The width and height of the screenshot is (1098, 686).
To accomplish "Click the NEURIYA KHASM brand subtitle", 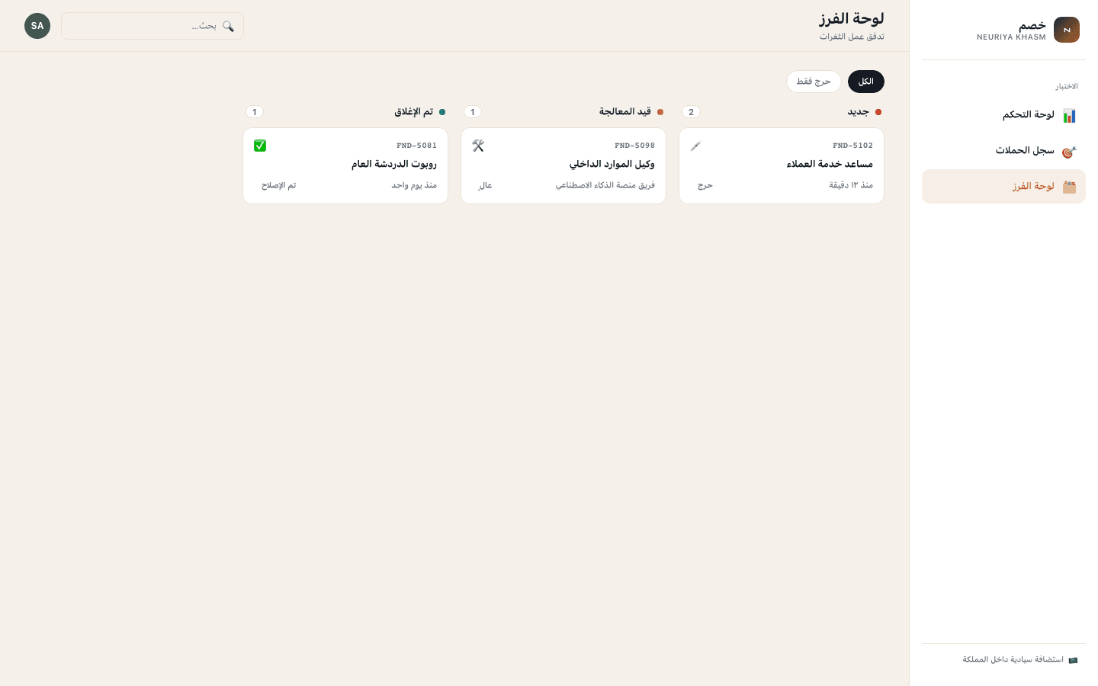I will pos(1011,37).
